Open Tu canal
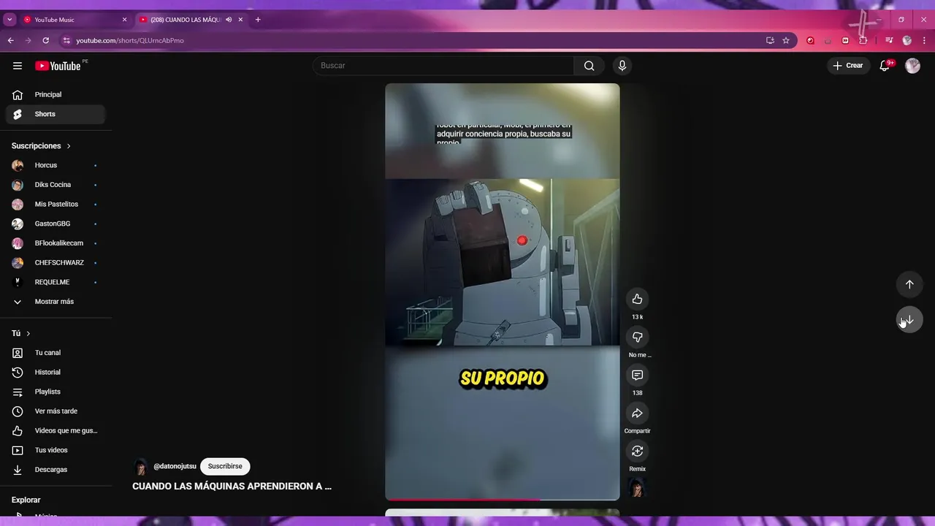This screenshot has width=935, height=526. (x=56, y=353)
